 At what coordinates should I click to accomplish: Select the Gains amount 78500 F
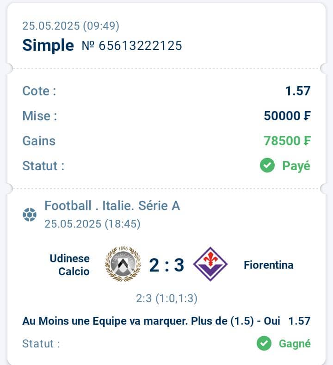point(287,141)
